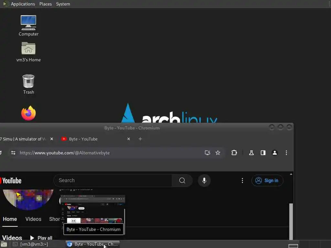Select the channel Home tab

click(x=10, y=219)
